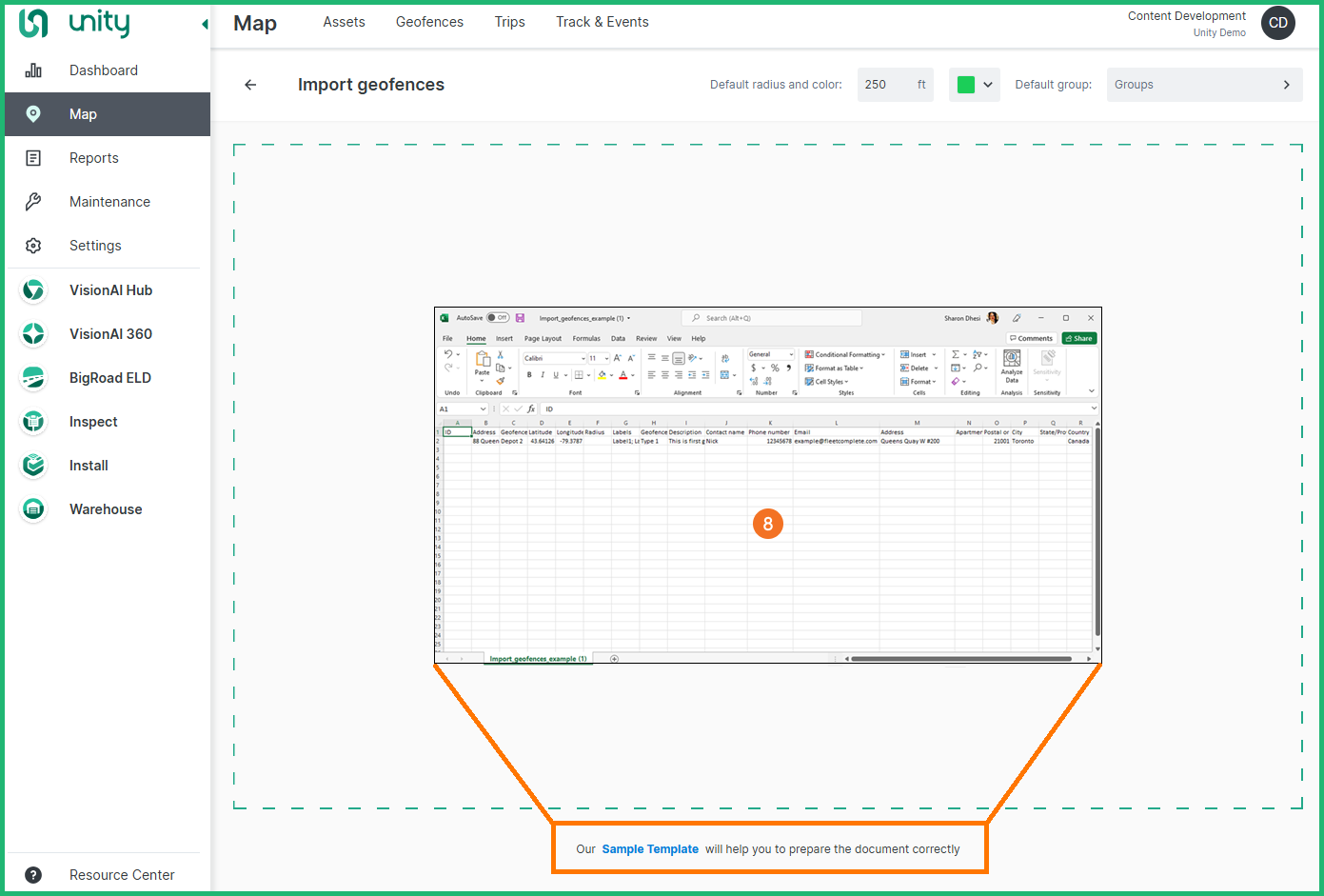Image resolution: width=1324 pixels, height=896 pixels.
Task: Open the CD user avatar menu
Action: click(x=1277, y=23)
